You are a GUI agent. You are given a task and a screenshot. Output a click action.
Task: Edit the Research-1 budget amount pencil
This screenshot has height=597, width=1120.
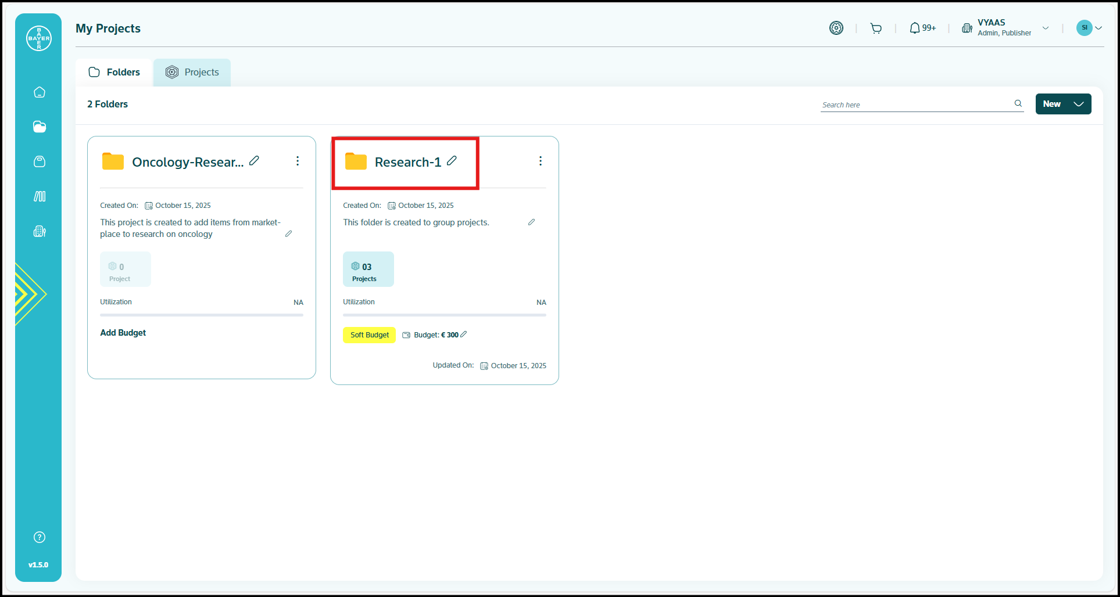[464, 335]
